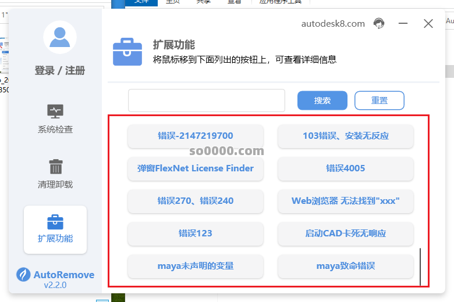Open 扩展功能 briefcase sidebar icon

tap(55, 222)
